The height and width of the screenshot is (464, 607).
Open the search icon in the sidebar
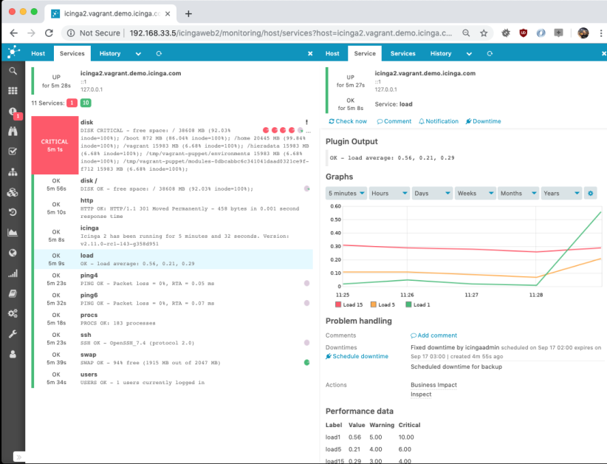(x=13, y=71)
